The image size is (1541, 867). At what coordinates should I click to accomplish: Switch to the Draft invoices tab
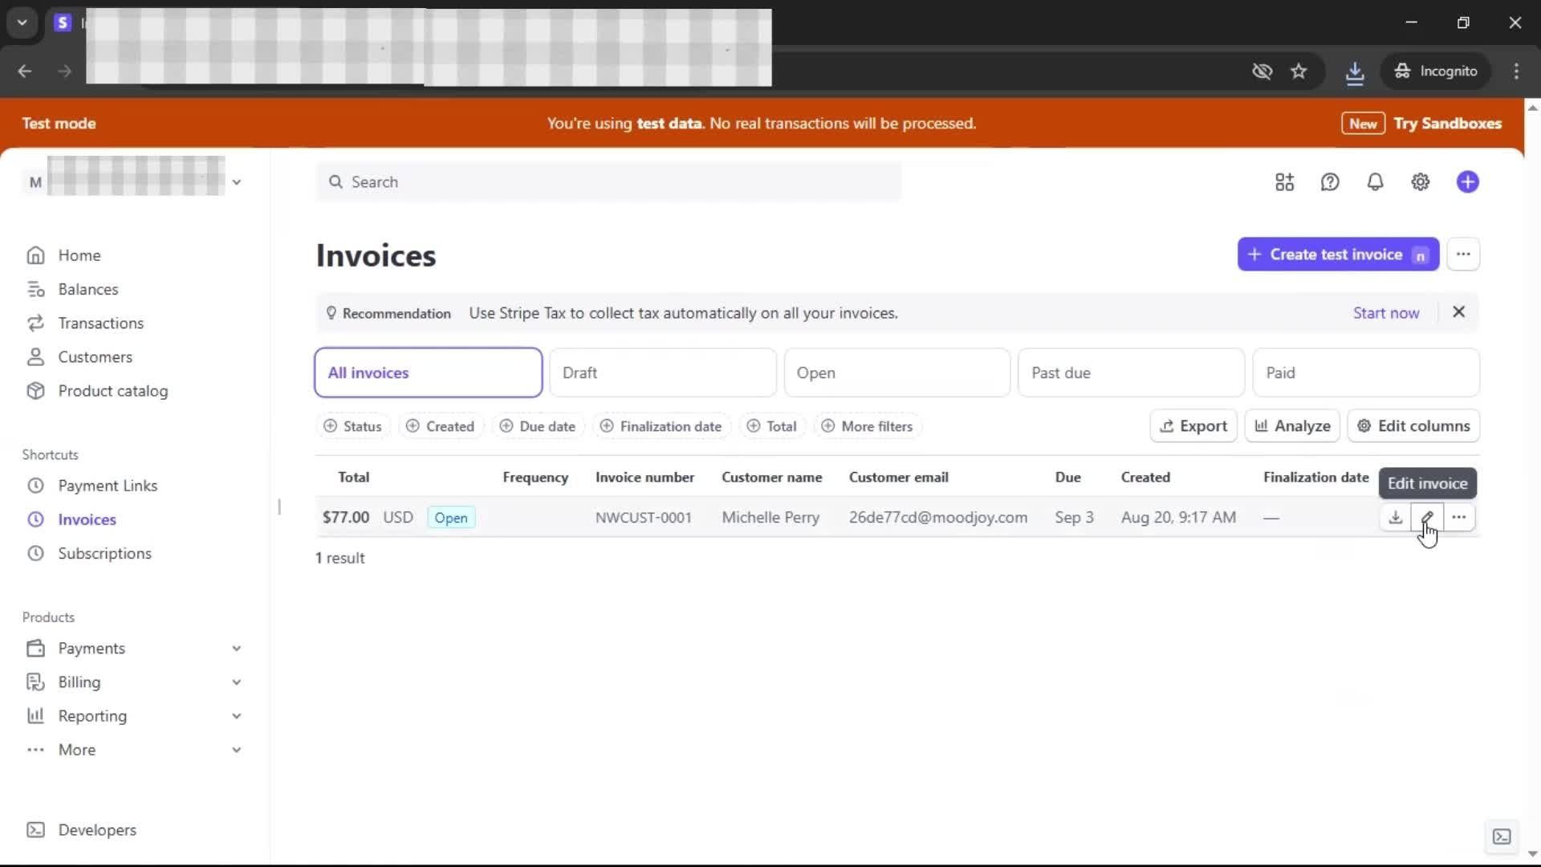coord(662,372)
